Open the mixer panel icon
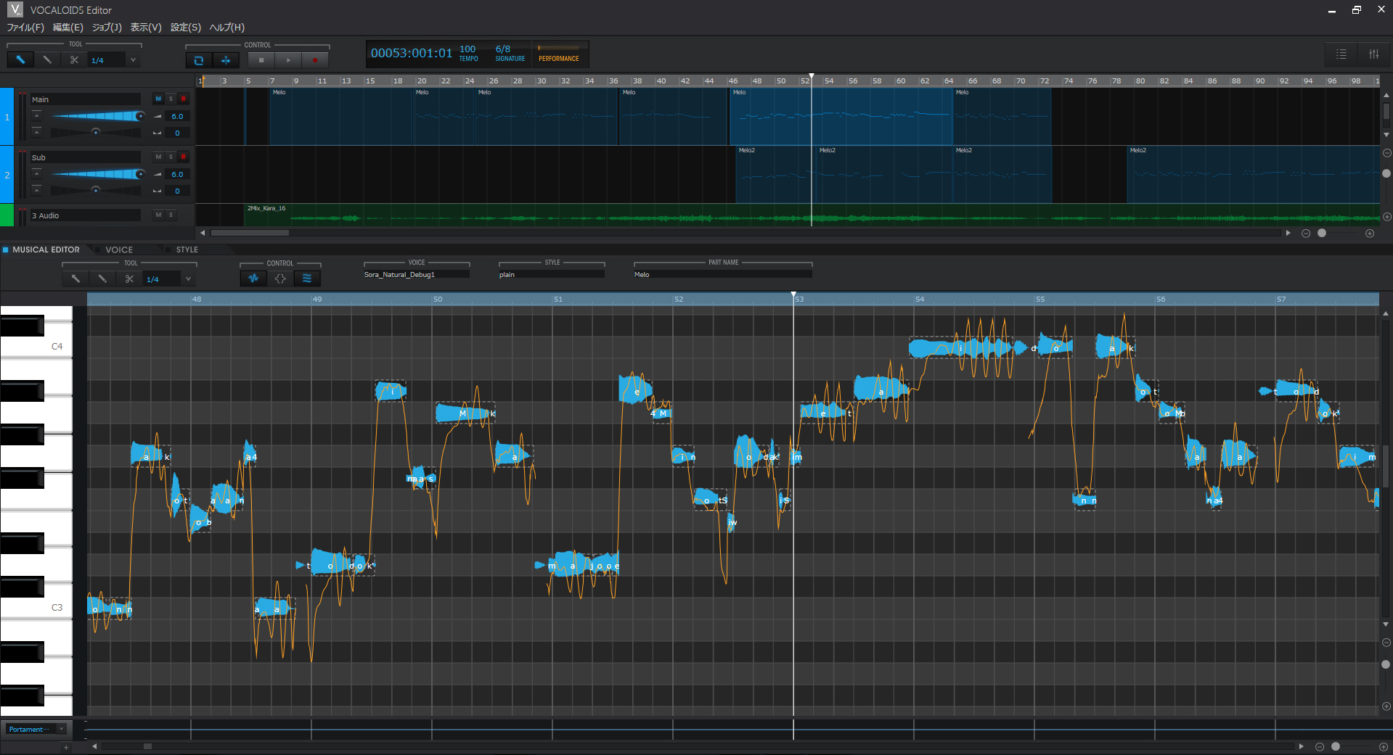Image resolution: width=1393 pixels, height=755 pixels. point(1374,54)
